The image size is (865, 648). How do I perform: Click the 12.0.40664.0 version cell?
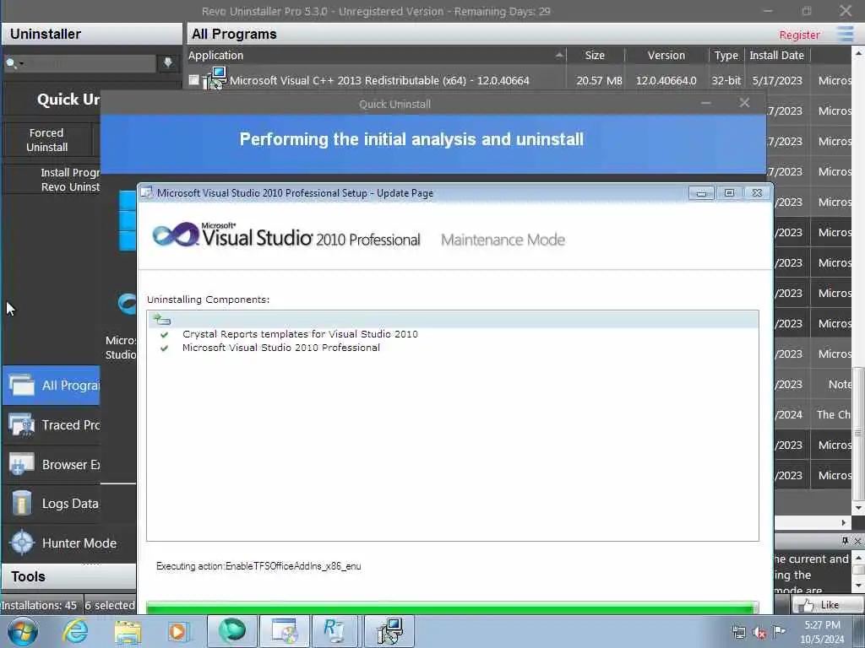(666, 80)
